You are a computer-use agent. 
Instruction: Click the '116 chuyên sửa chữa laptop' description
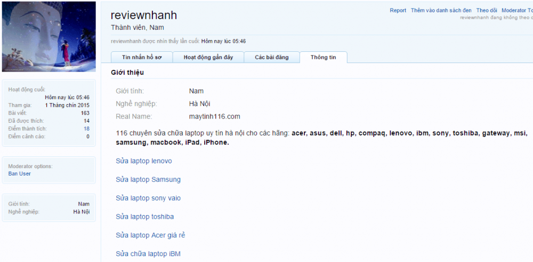click(321, 138)
